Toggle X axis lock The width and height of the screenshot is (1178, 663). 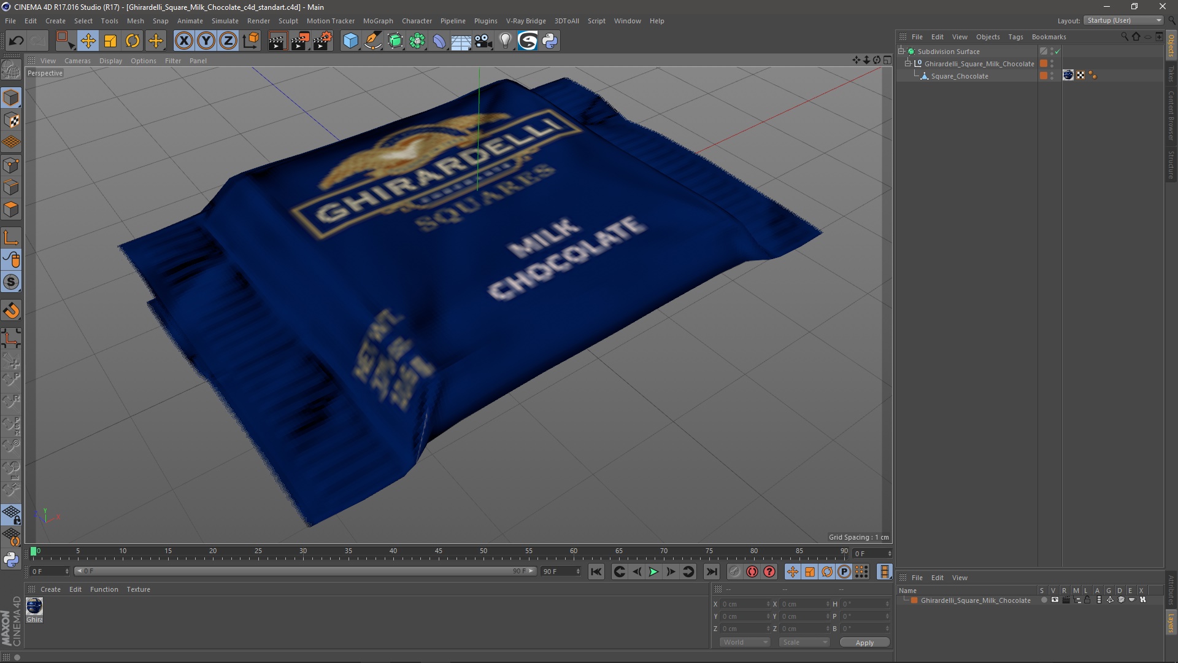[x=183, y=41]
